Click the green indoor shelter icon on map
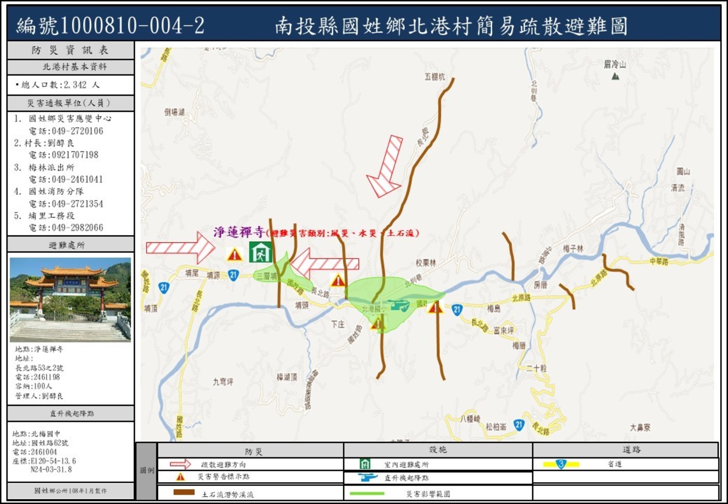 coord(260,252)
